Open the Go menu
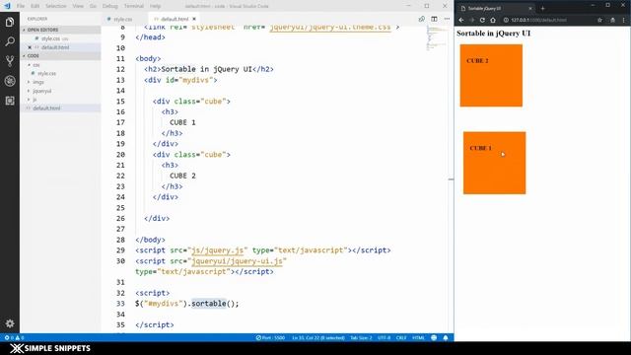This screenshot has height=355, width=631. pyautogui.click(x=93, y=6)
